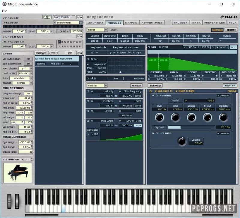240x218 pixels.
Task: Toggle Volume effect power button
Action: coord(157,133)
